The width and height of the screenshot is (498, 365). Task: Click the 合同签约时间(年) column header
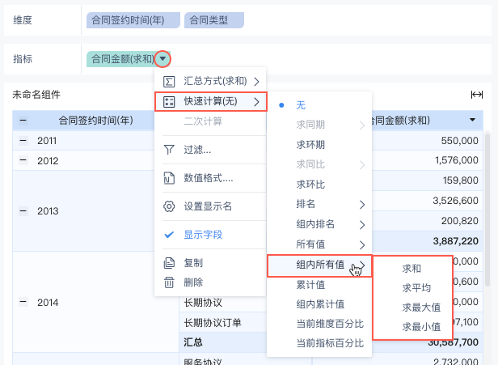(x=95, y=121)
